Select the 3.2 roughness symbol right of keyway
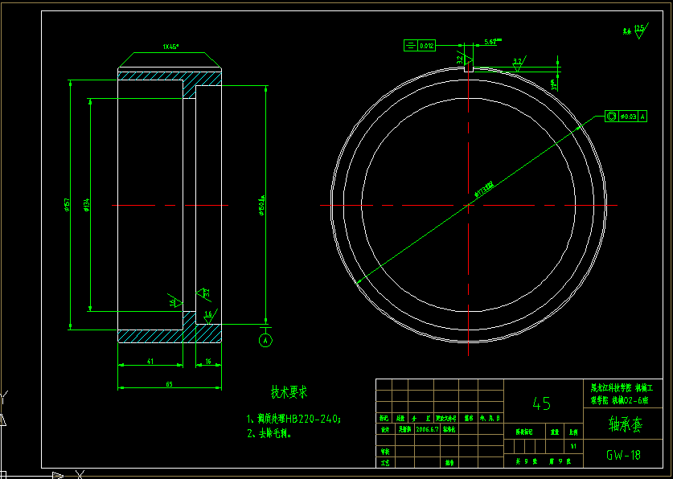This screenshot has height=479, width=673. tap(518, 65)
